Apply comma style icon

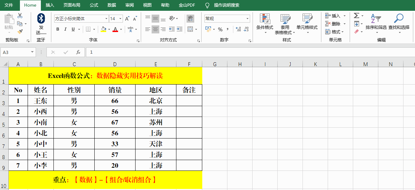pyautogui.click(x=227, y=29)
